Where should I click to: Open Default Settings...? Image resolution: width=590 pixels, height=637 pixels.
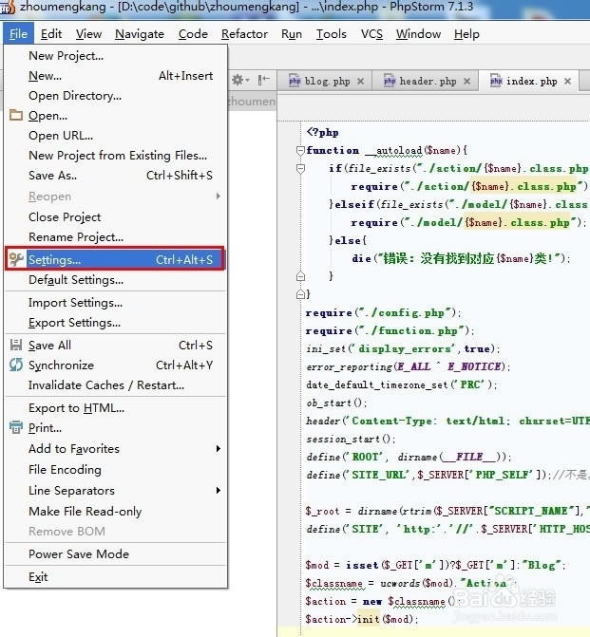pyautogui.click(x=115, y=280)
